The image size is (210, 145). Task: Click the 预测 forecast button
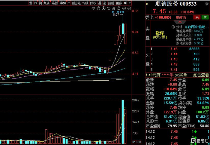[x=111, y=3]
